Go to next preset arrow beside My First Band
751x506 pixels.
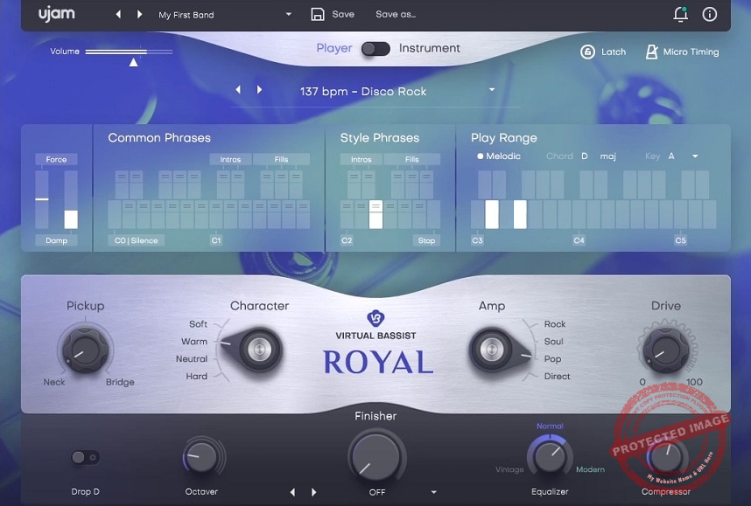tap(139, 14)
